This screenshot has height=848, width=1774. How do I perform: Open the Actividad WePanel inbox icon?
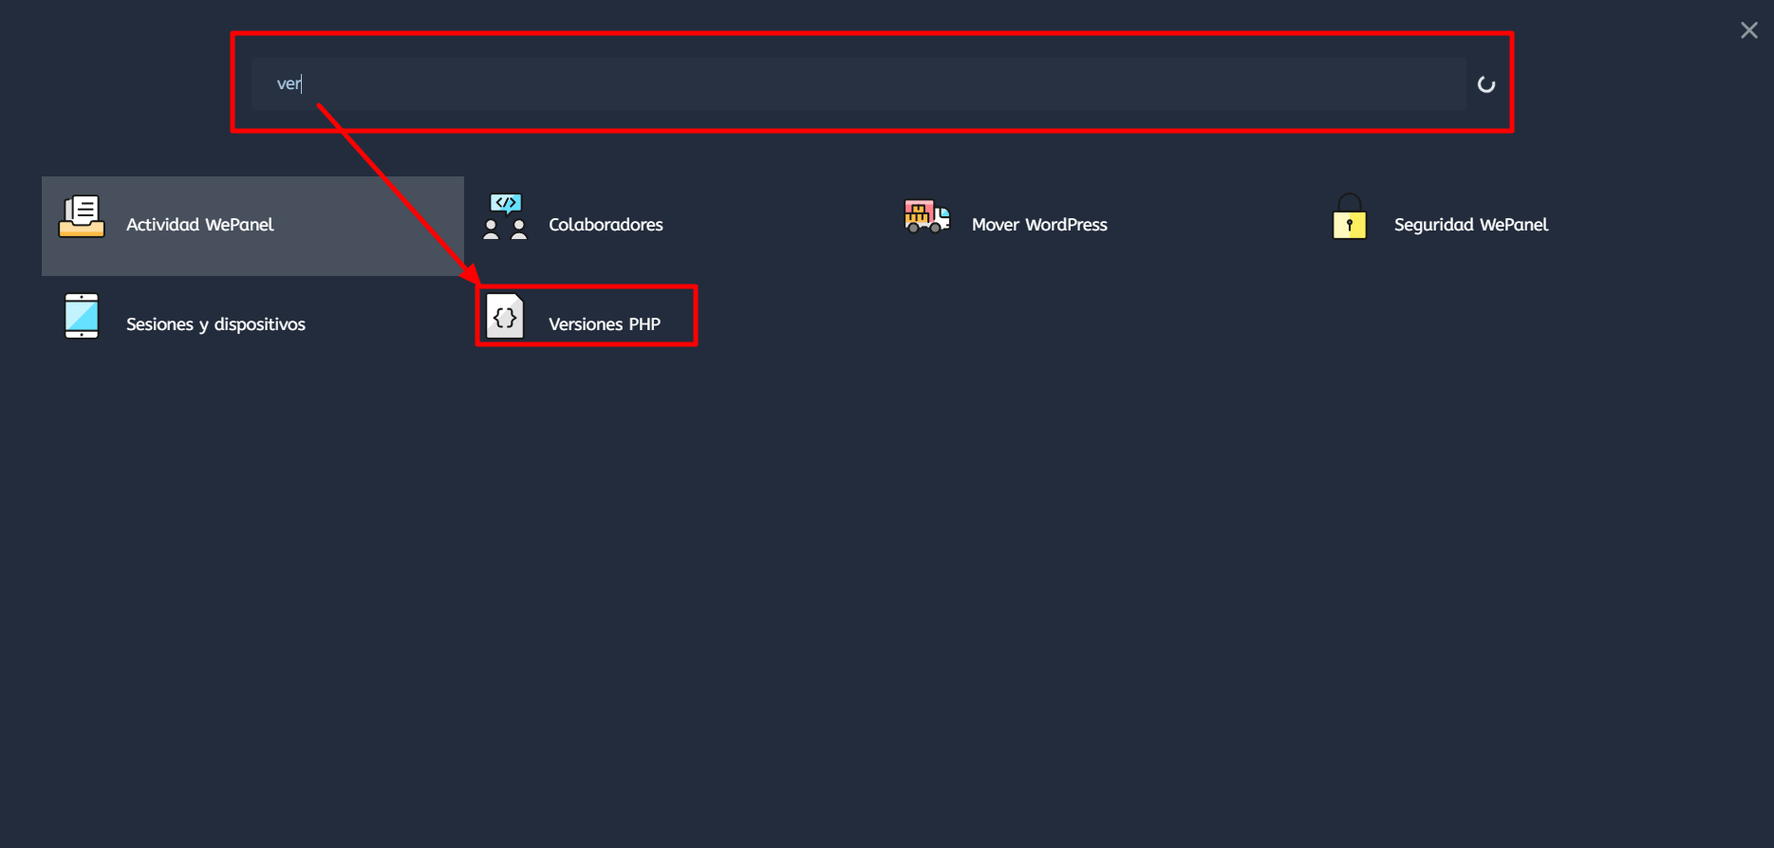(x=82, y=216)
